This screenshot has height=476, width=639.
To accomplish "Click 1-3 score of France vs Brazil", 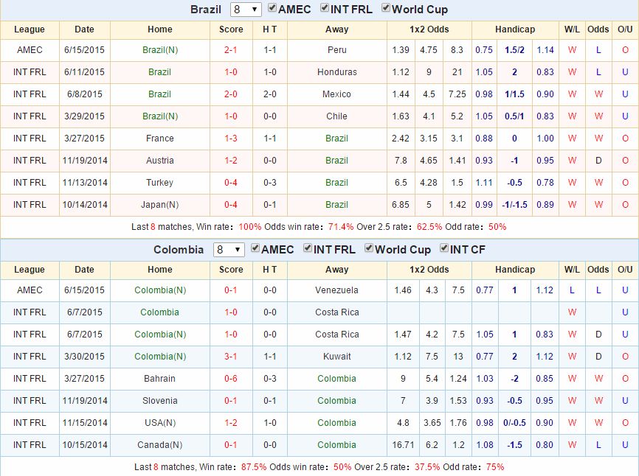I will coord(231,139).
